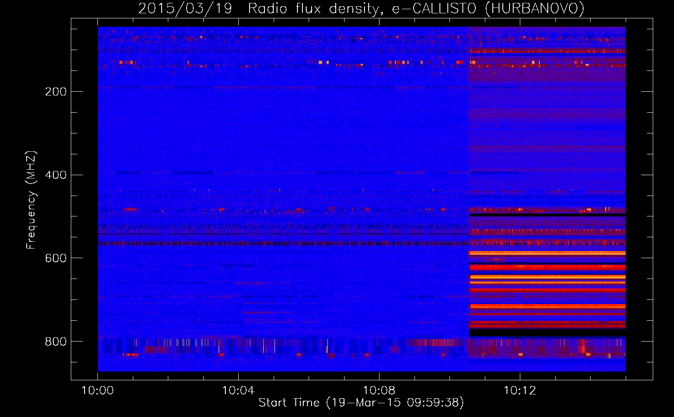Viewport: 674px width, 417px height.
Task: Click the 400 frequency tick label
Action: coord(56,175)
